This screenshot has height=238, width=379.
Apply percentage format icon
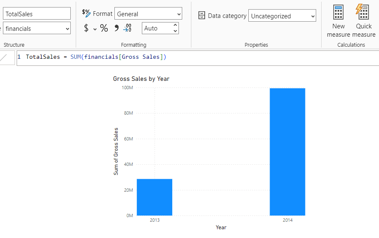104,28
